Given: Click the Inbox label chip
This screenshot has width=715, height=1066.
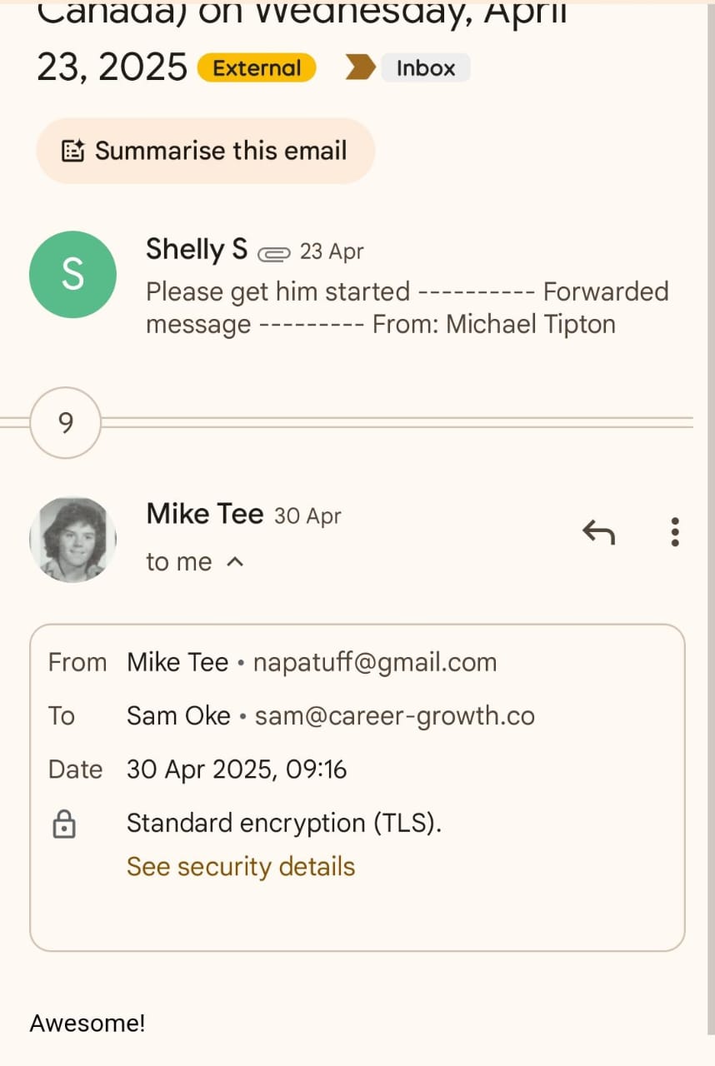Looking at the screenshot, I should point(425,68).
